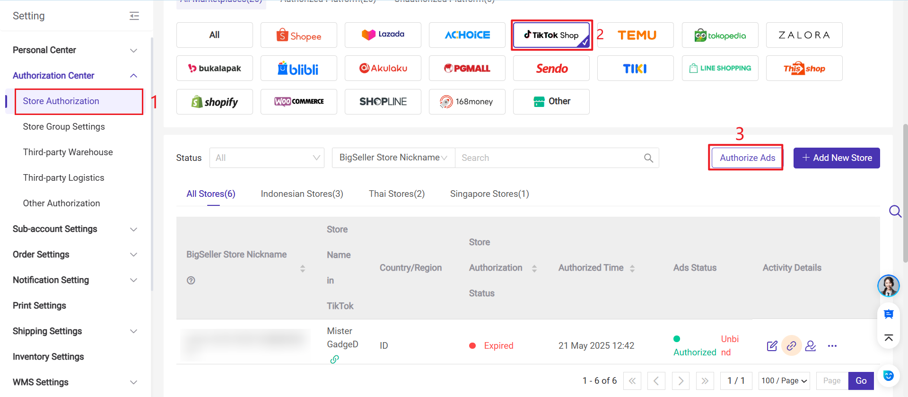Select the Tokopedia marketplace tile
The height and width of the screenshot is (397, 908).
tap(720, 35)
